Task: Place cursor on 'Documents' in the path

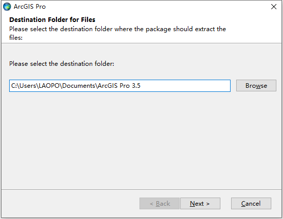Action: tap(79, 86)
